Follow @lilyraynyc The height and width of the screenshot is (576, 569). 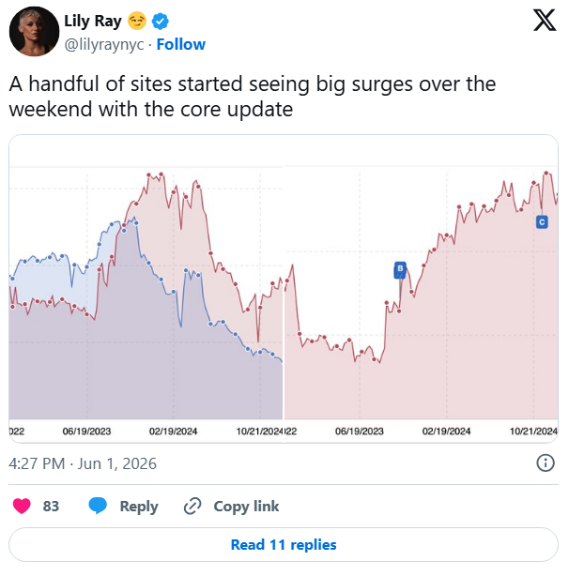pyautogui.click(x=181, y=44)
